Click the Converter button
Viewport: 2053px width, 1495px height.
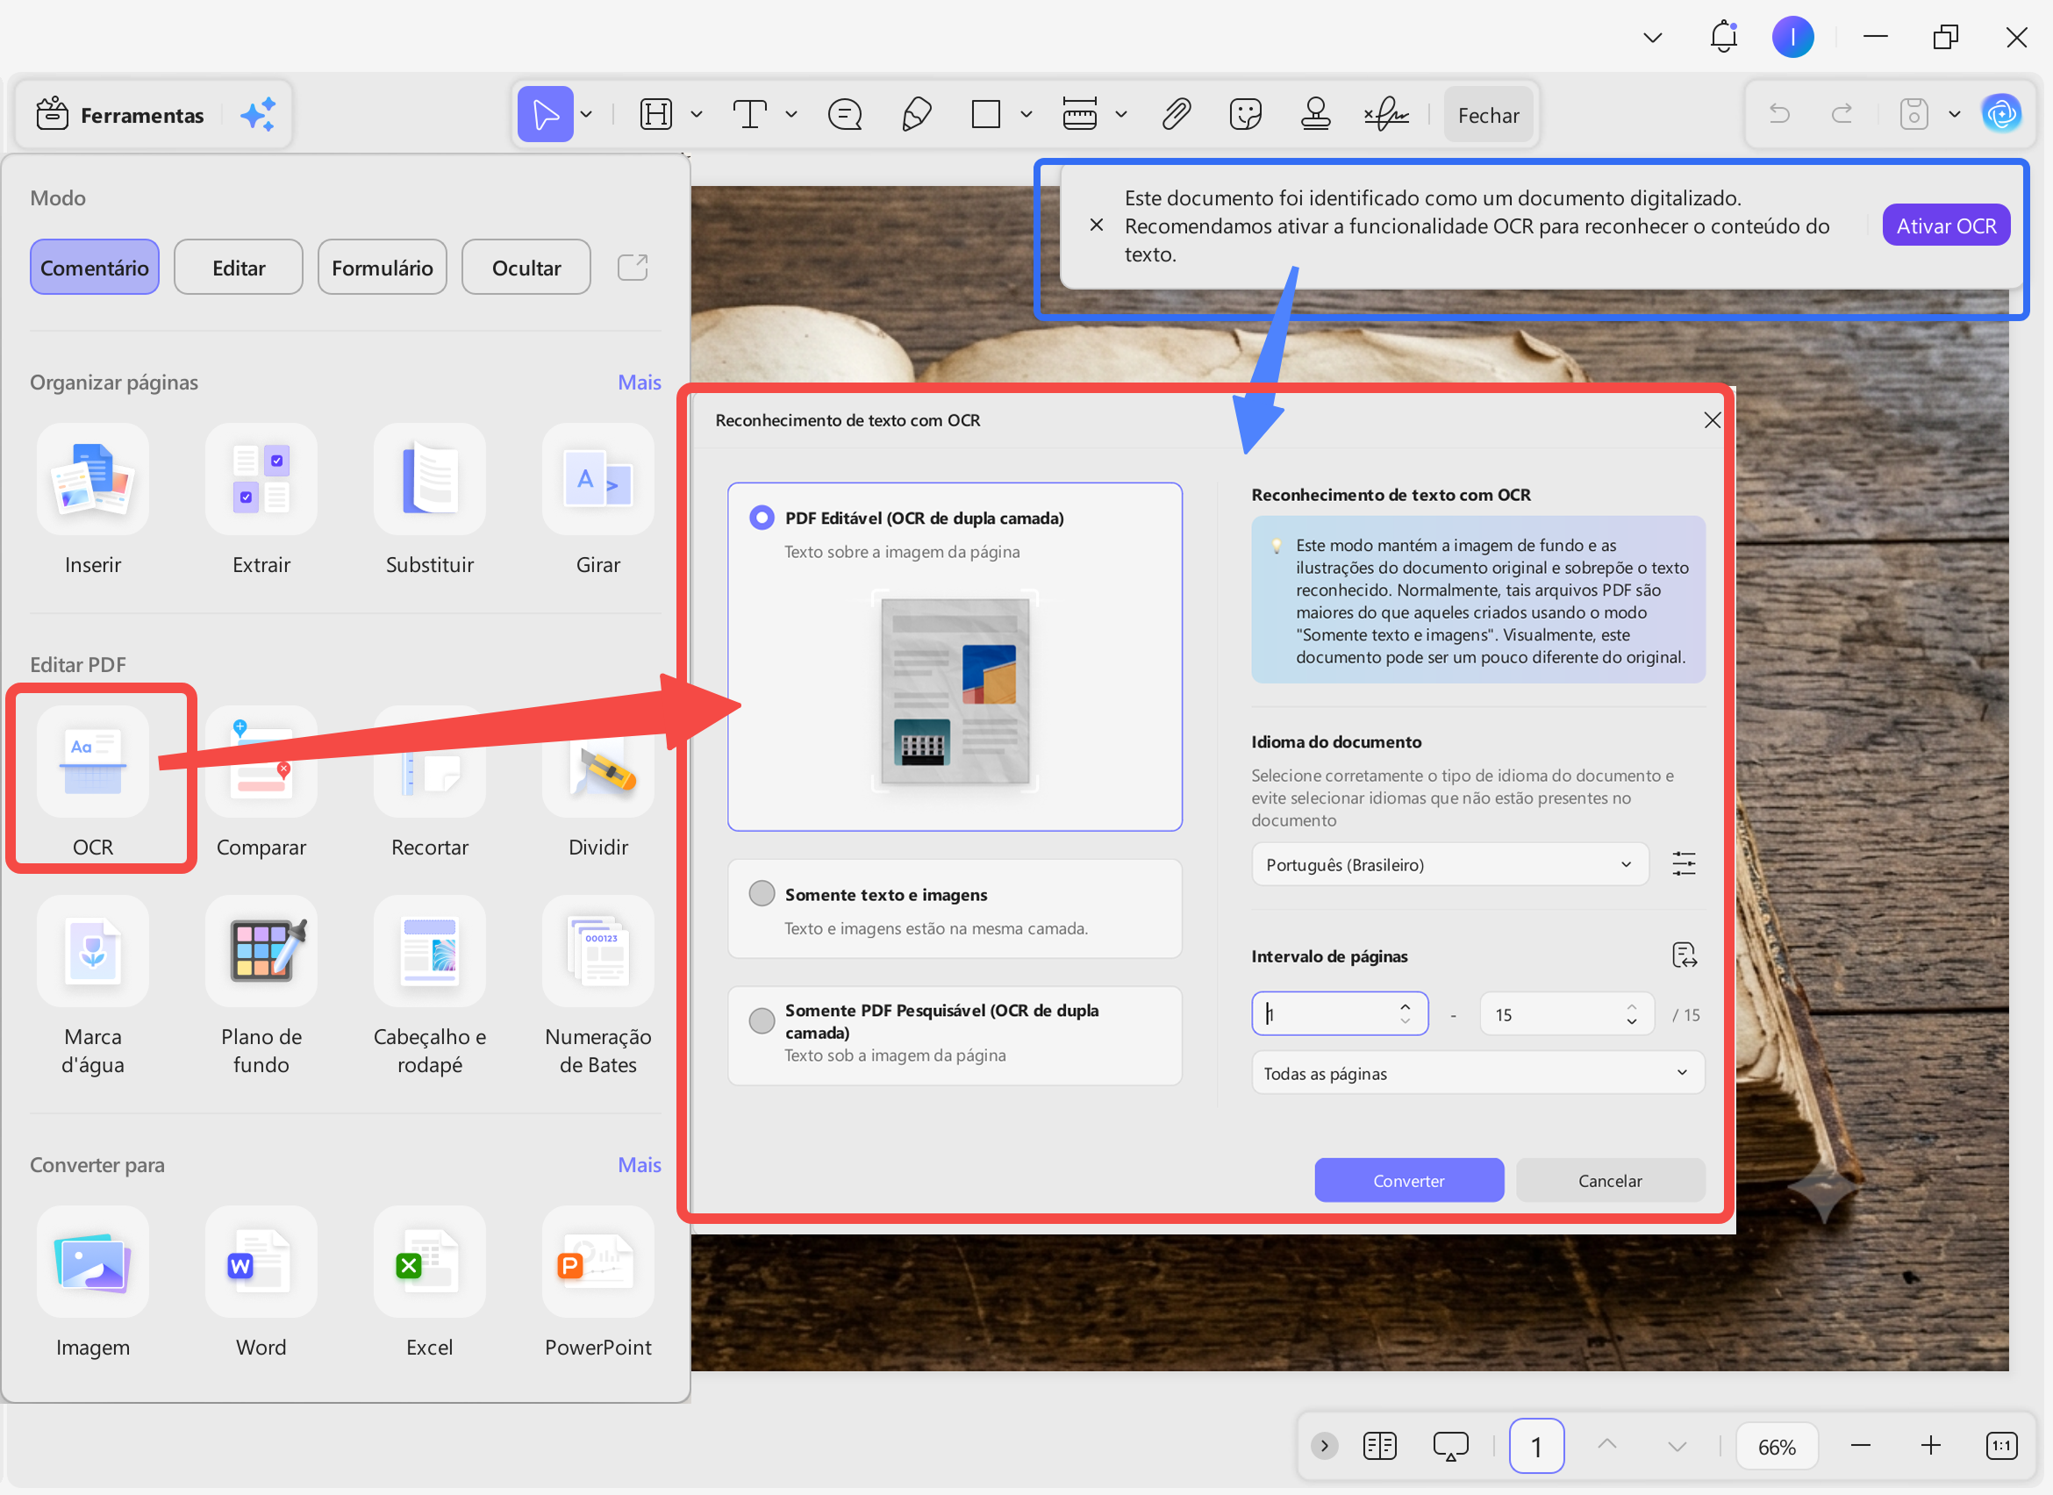click(1408, 1181)
